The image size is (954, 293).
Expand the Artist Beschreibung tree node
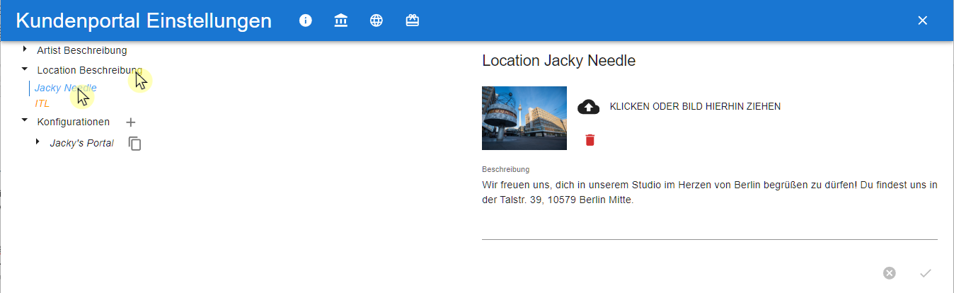coord(25,50)
